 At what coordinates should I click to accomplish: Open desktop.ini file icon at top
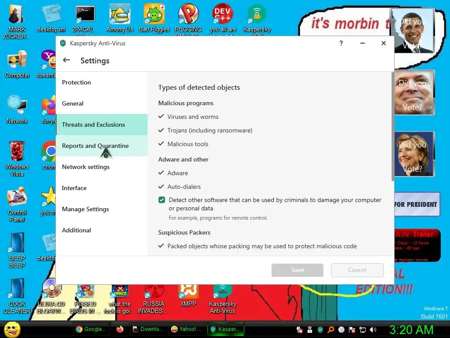51,18
